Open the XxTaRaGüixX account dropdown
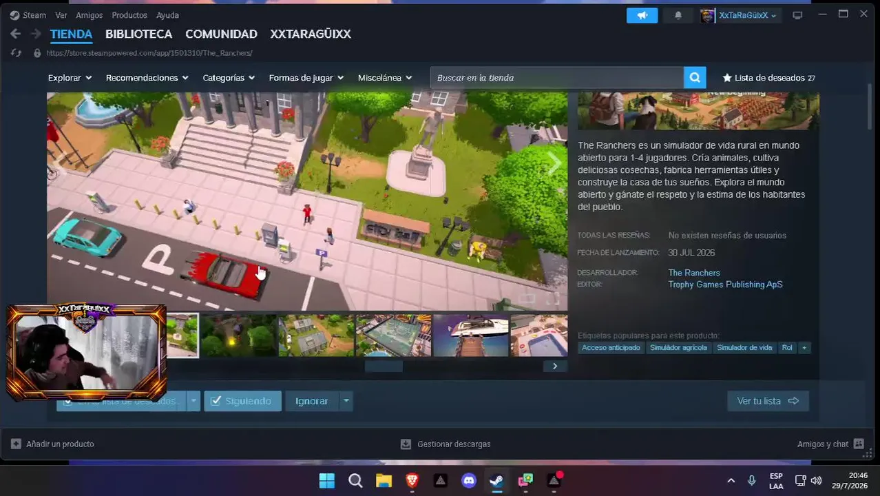880x496 pixels. (x=748, y=15)
